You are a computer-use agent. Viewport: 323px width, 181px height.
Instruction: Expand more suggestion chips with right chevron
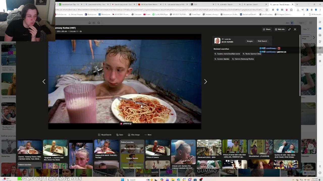tap(314, 38)
